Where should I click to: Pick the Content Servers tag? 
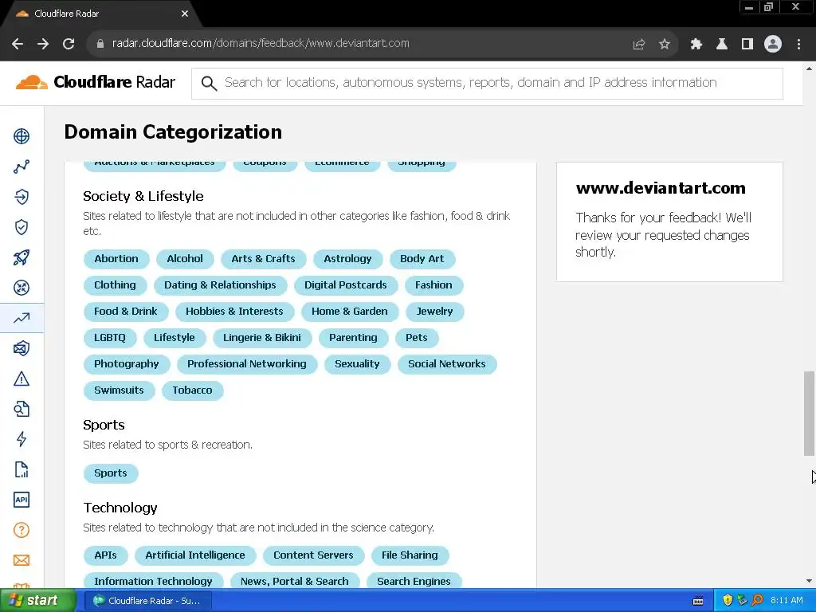click(313, 555)
